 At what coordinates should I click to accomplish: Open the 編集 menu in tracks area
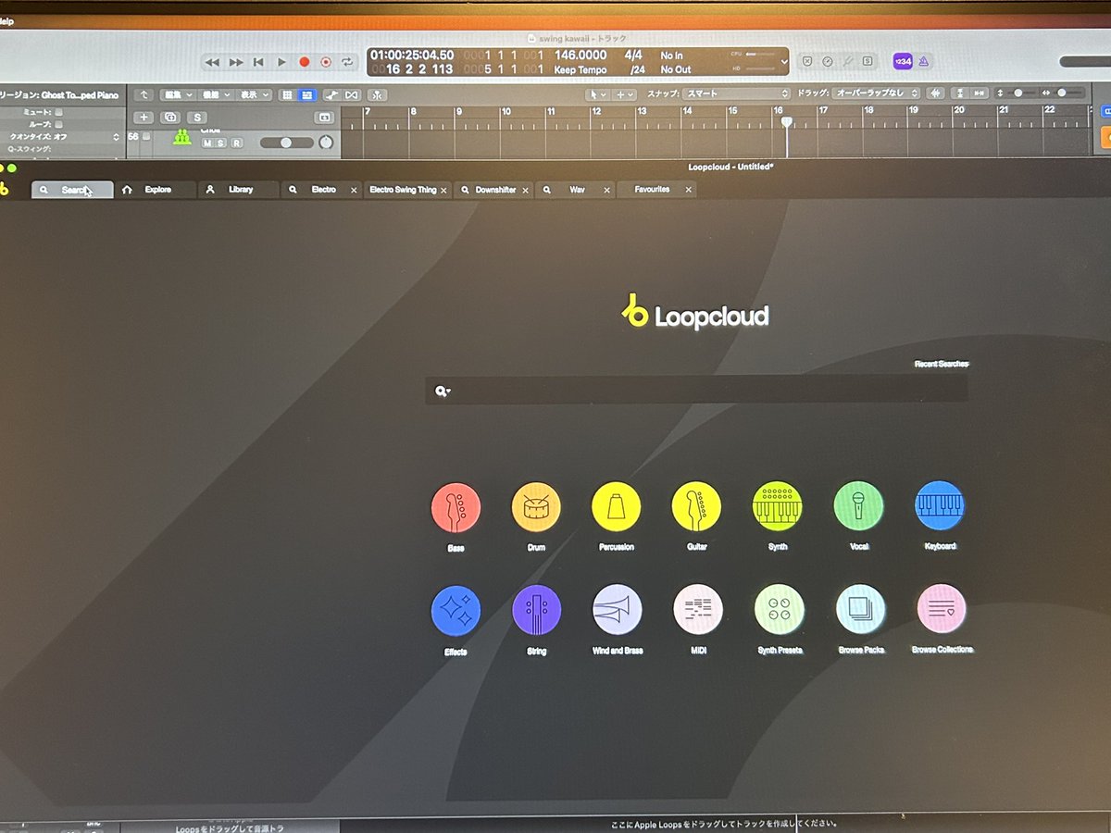click(x=177, y=94)
